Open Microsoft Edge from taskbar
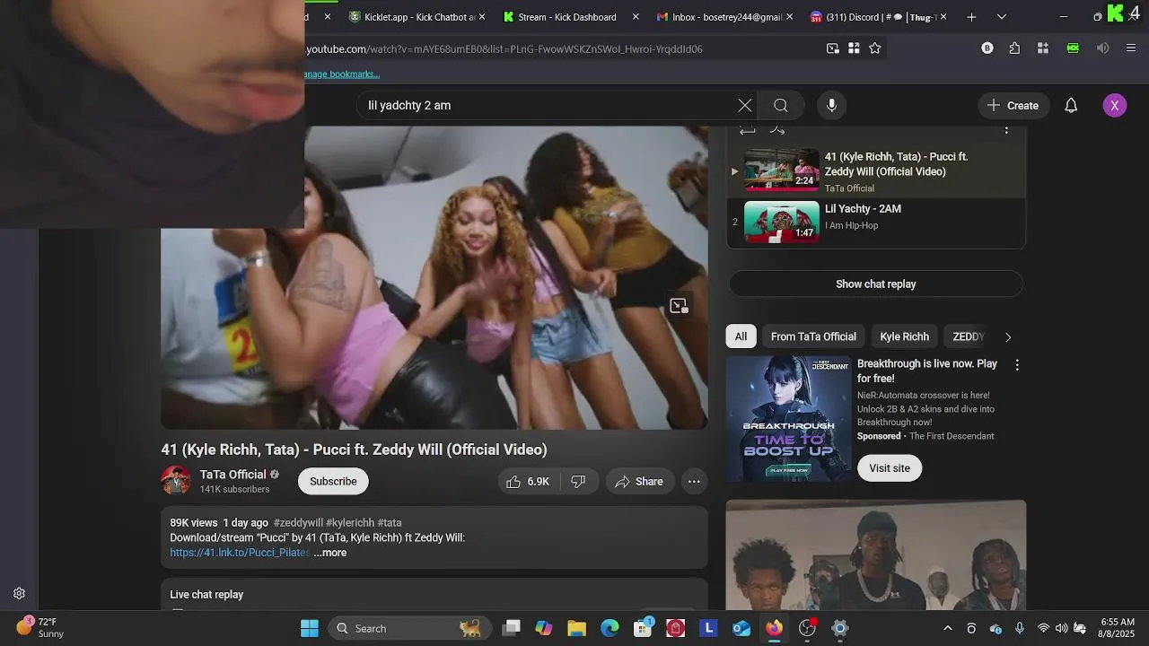1149x646 pixels. click(x=610, y=628)
